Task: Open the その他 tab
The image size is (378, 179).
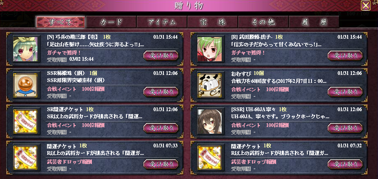Action: pyautogui.click(x=263, y=22)
